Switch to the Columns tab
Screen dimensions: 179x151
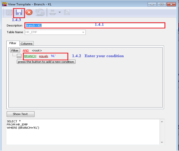tap(27, 44)
